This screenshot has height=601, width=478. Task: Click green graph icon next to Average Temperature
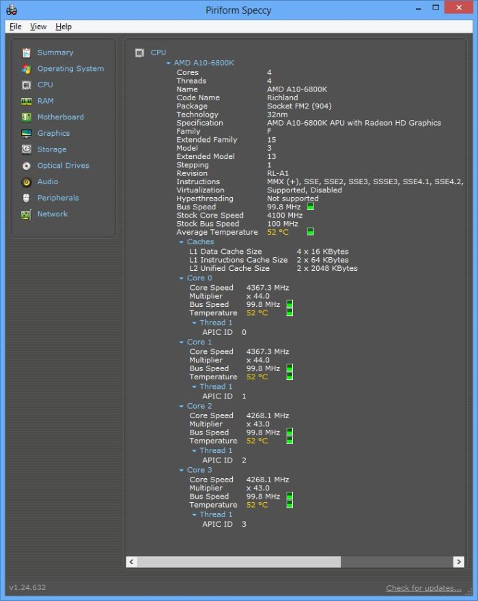(x=310, y=231)
